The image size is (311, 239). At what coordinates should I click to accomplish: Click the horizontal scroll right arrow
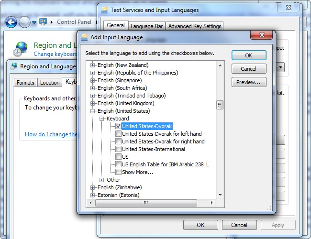click(211, 203)
